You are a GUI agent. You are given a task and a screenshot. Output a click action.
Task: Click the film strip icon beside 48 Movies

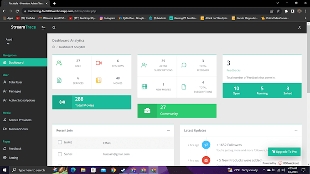click(x=98, y=80)
